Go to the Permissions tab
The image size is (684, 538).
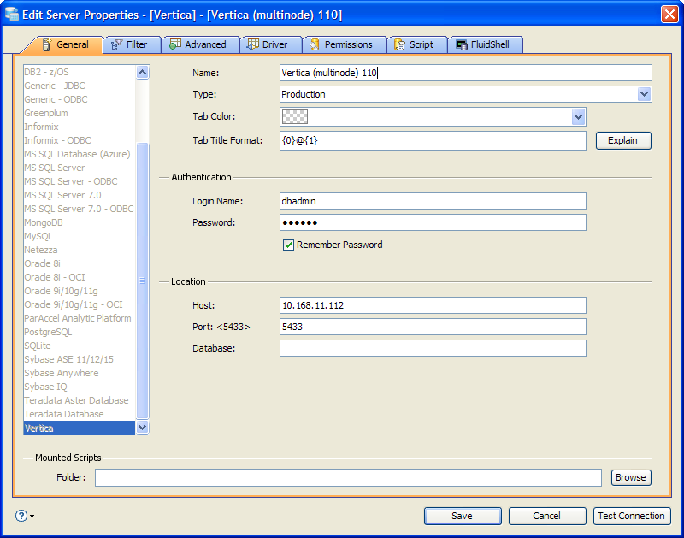345,44
